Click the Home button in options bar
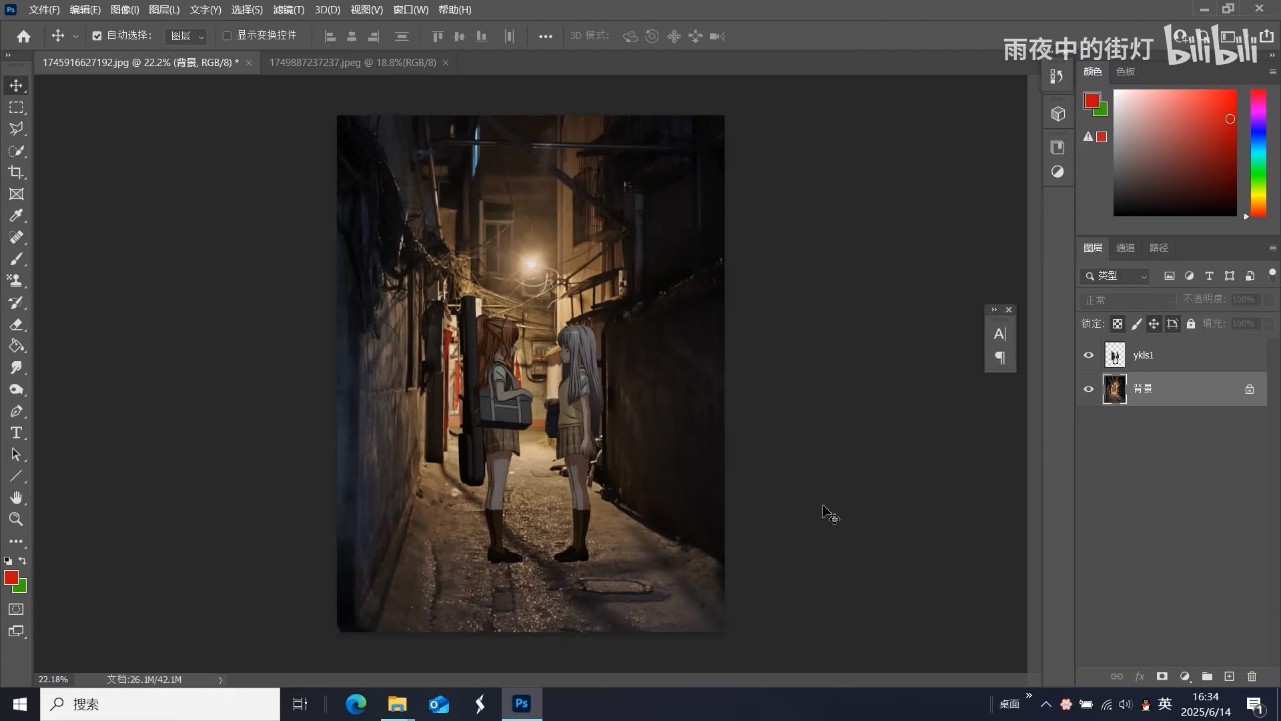 [24, 36]
